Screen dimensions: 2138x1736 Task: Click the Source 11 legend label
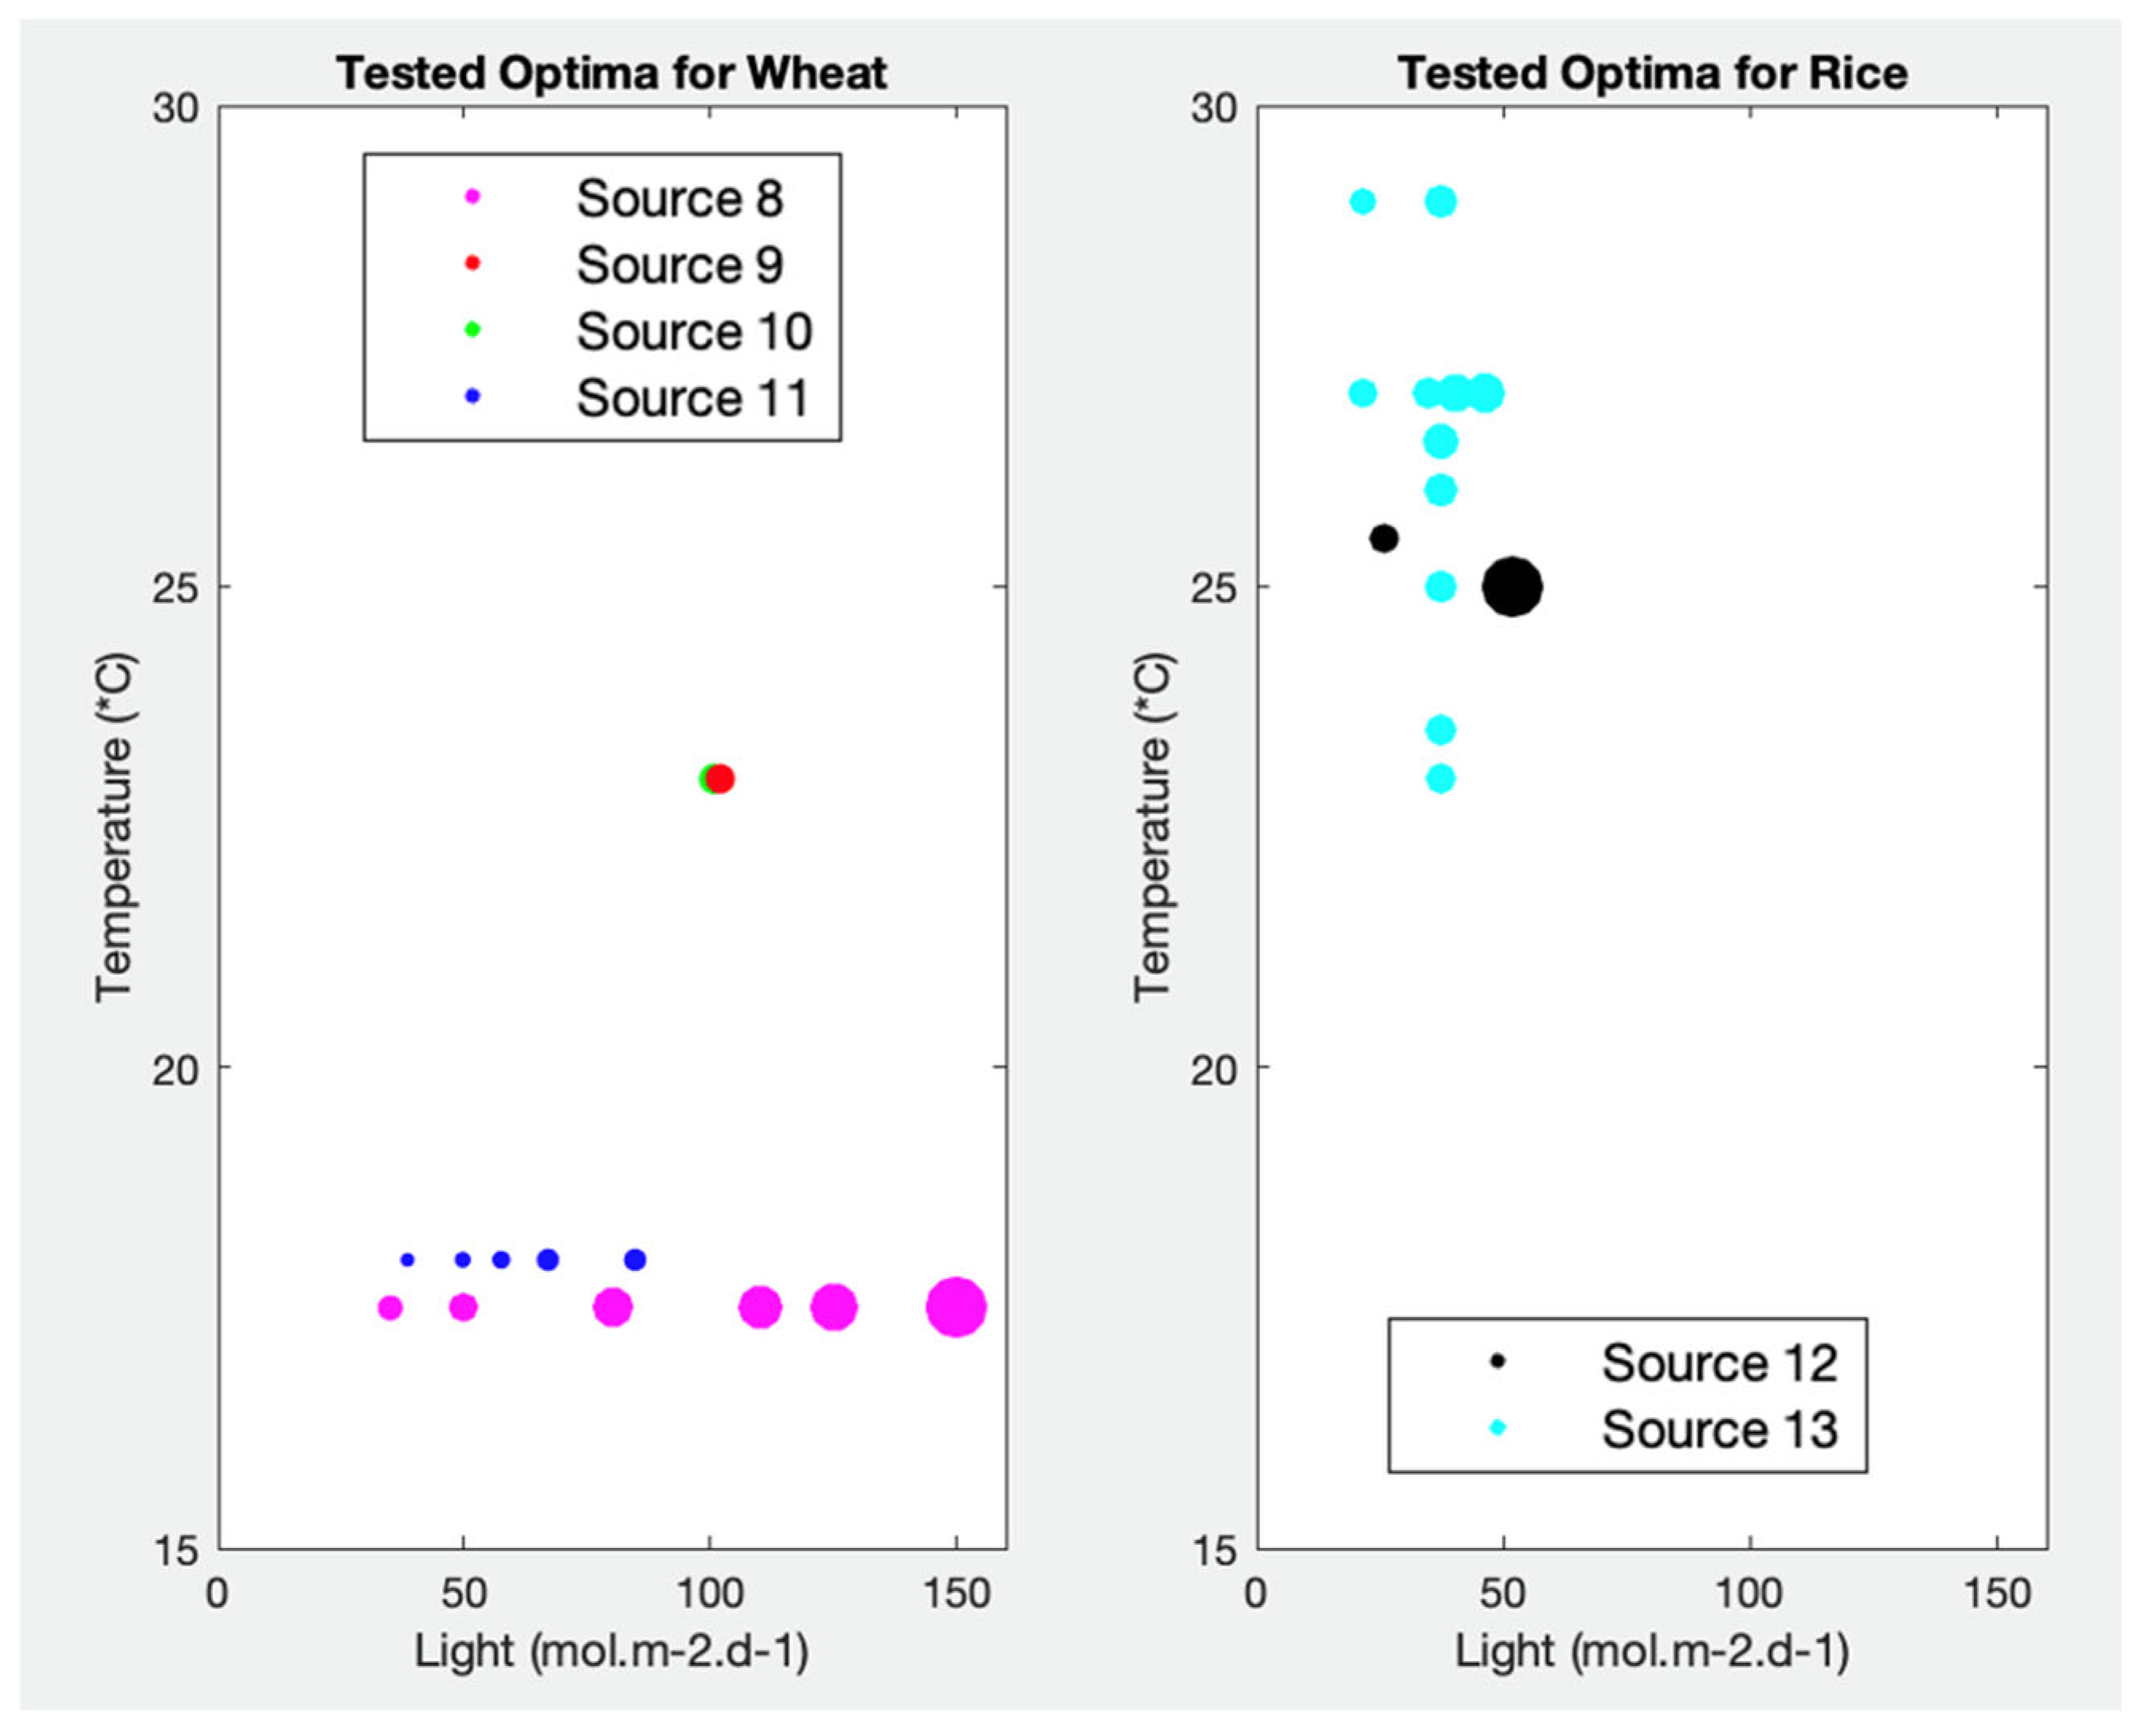click(692, 397)
